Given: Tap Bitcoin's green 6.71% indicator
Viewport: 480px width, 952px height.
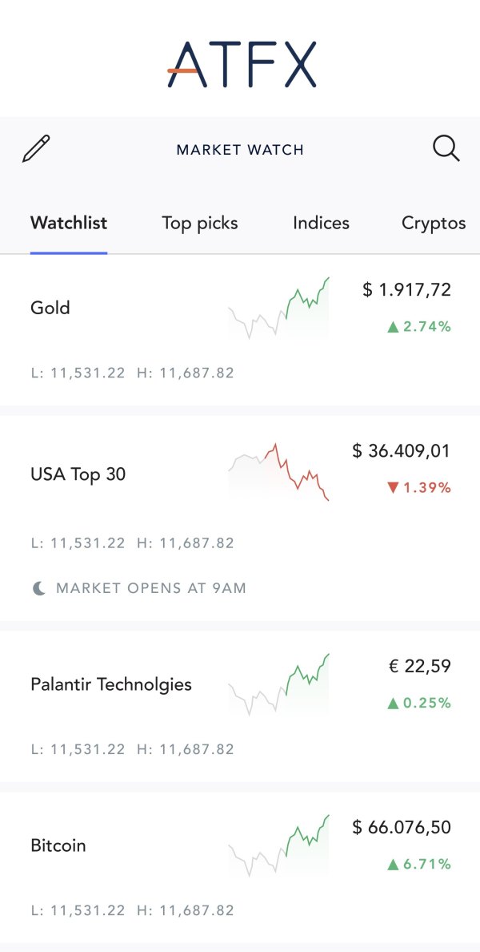Looking at the screenshot, I should click(x=419, y=864).
